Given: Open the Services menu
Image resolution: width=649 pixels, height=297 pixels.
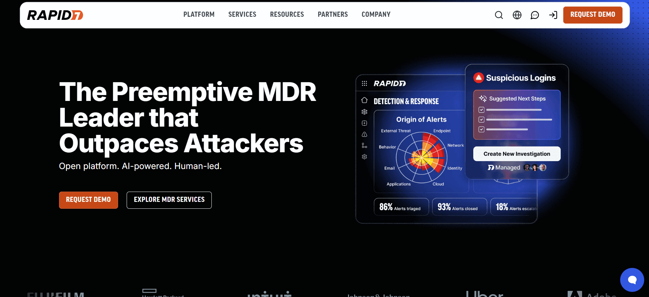Looking at the screenshot, I should point(242,14).
